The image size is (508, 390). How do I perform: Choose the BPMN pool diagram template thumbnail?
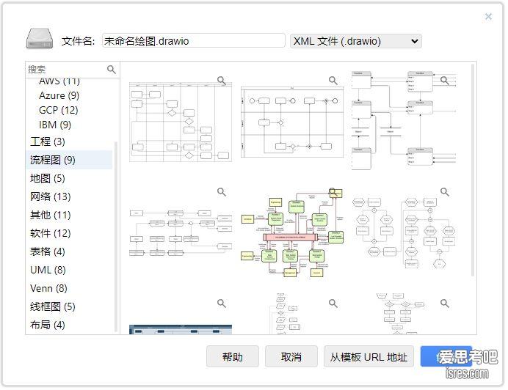(x=292, y=122)
